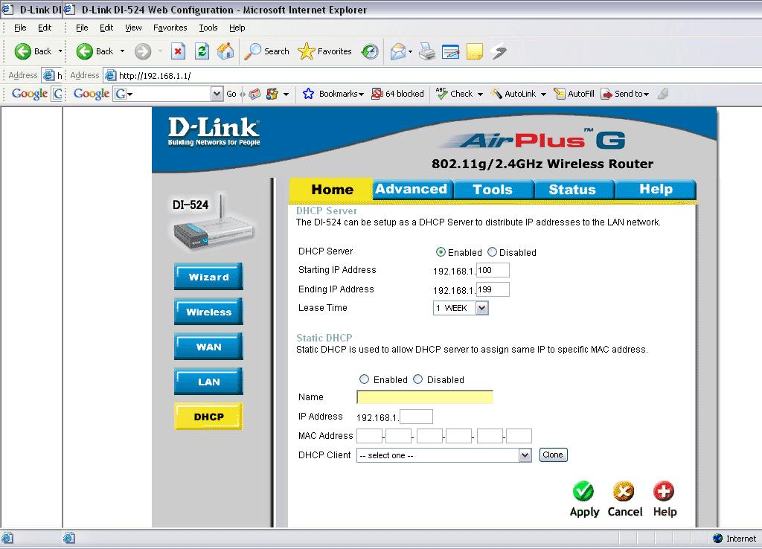The image size is (762, 549).
Task: Open the browser Tools menu
Action: [208, 28]
